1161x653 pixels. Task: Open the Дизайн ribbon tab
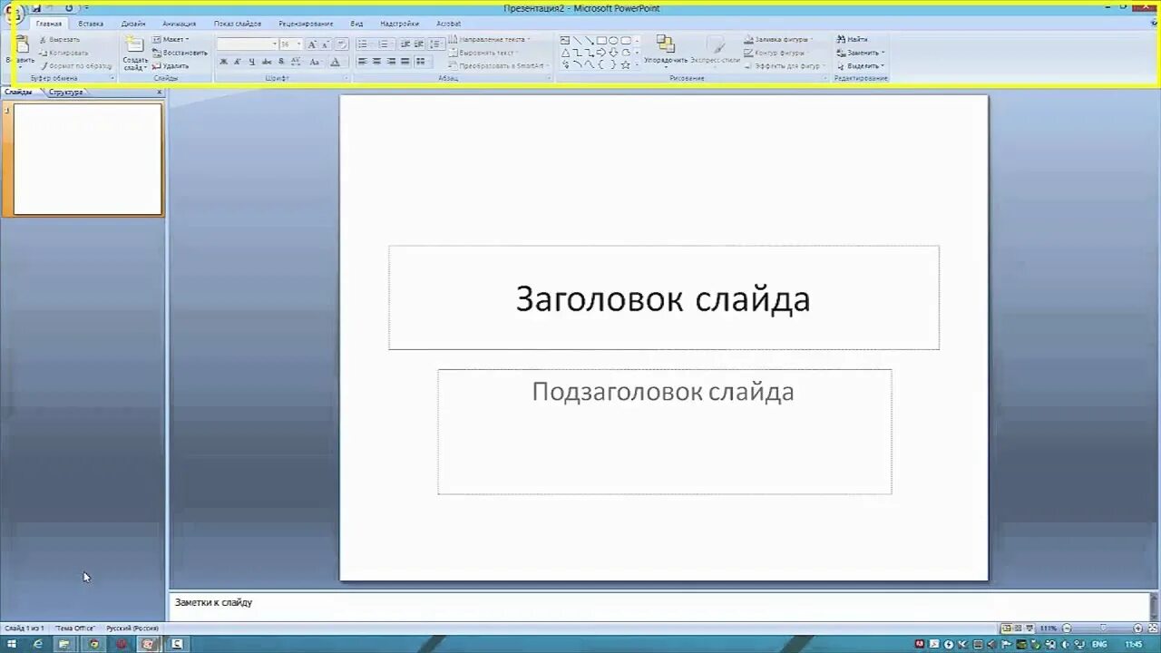133,24
